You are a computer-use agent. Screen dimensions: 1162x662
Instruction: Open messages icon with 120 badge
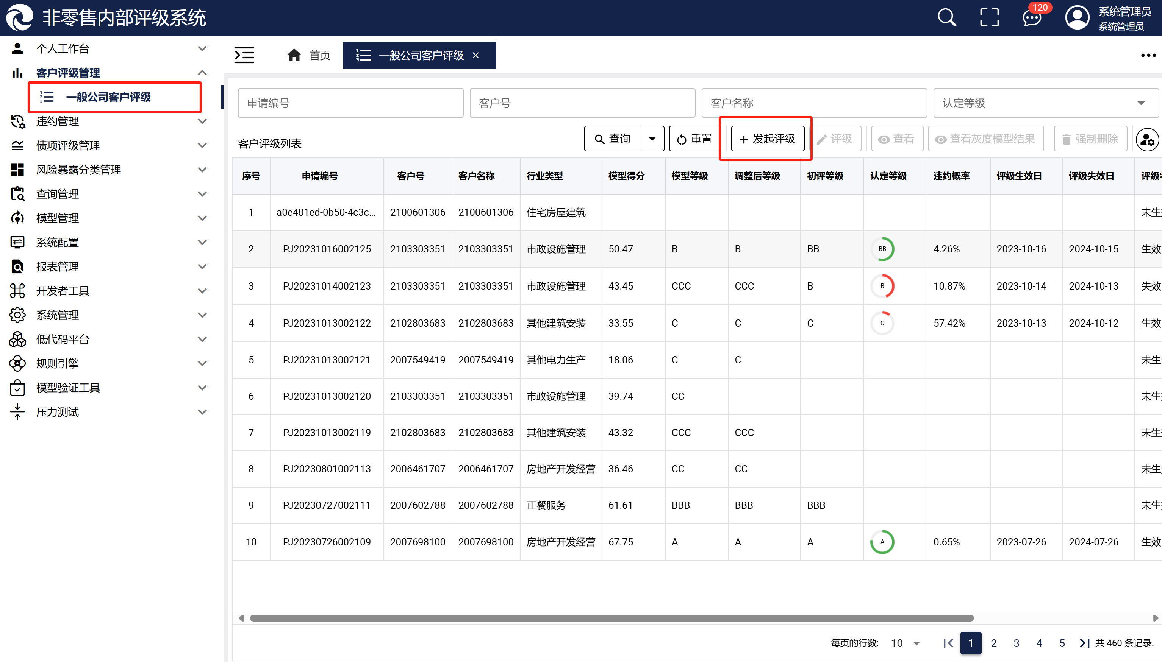click(x=1031, y=19)
